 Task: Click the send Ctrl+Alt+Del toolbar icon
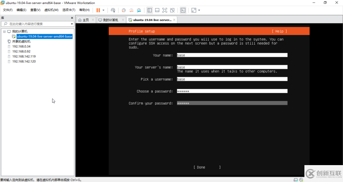tap(113, 10)
